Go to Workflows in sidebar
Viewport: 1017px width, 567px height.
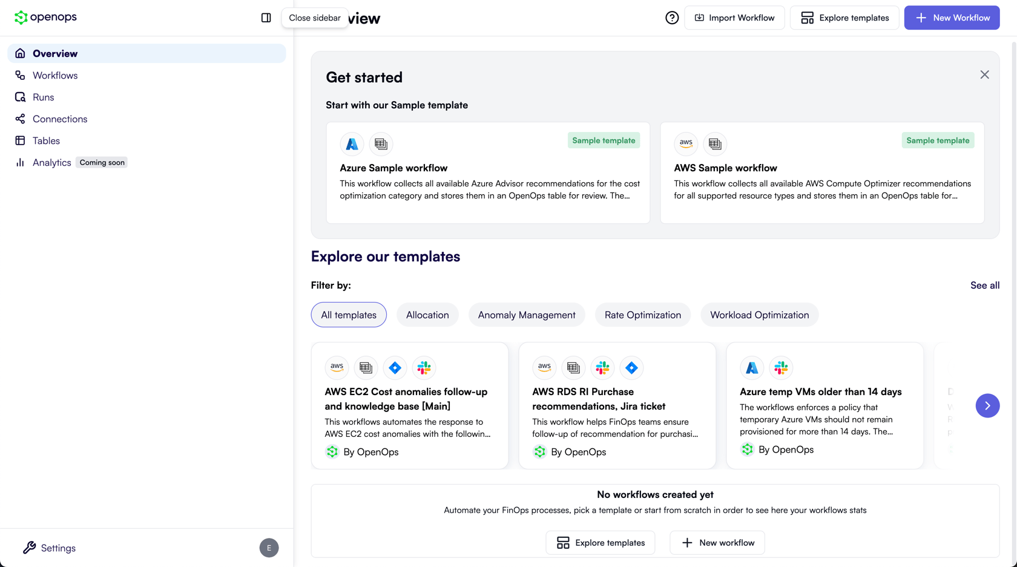pos(146,75)
